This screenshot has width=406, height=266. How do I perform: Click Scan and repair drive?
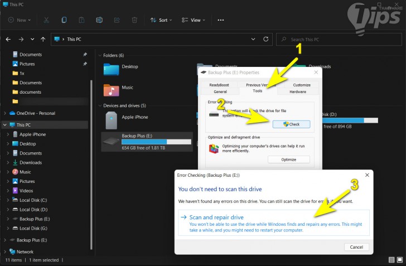click(274, 223)
